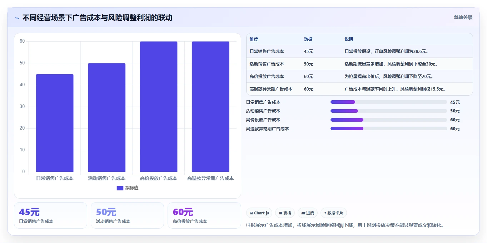Click the 数据 table column header

click(x=308, y=39)
